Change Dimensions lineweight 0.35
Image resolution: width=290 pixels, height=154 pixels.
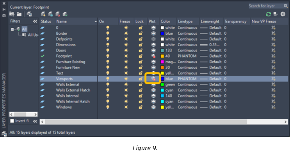click(x=210, y=45)
